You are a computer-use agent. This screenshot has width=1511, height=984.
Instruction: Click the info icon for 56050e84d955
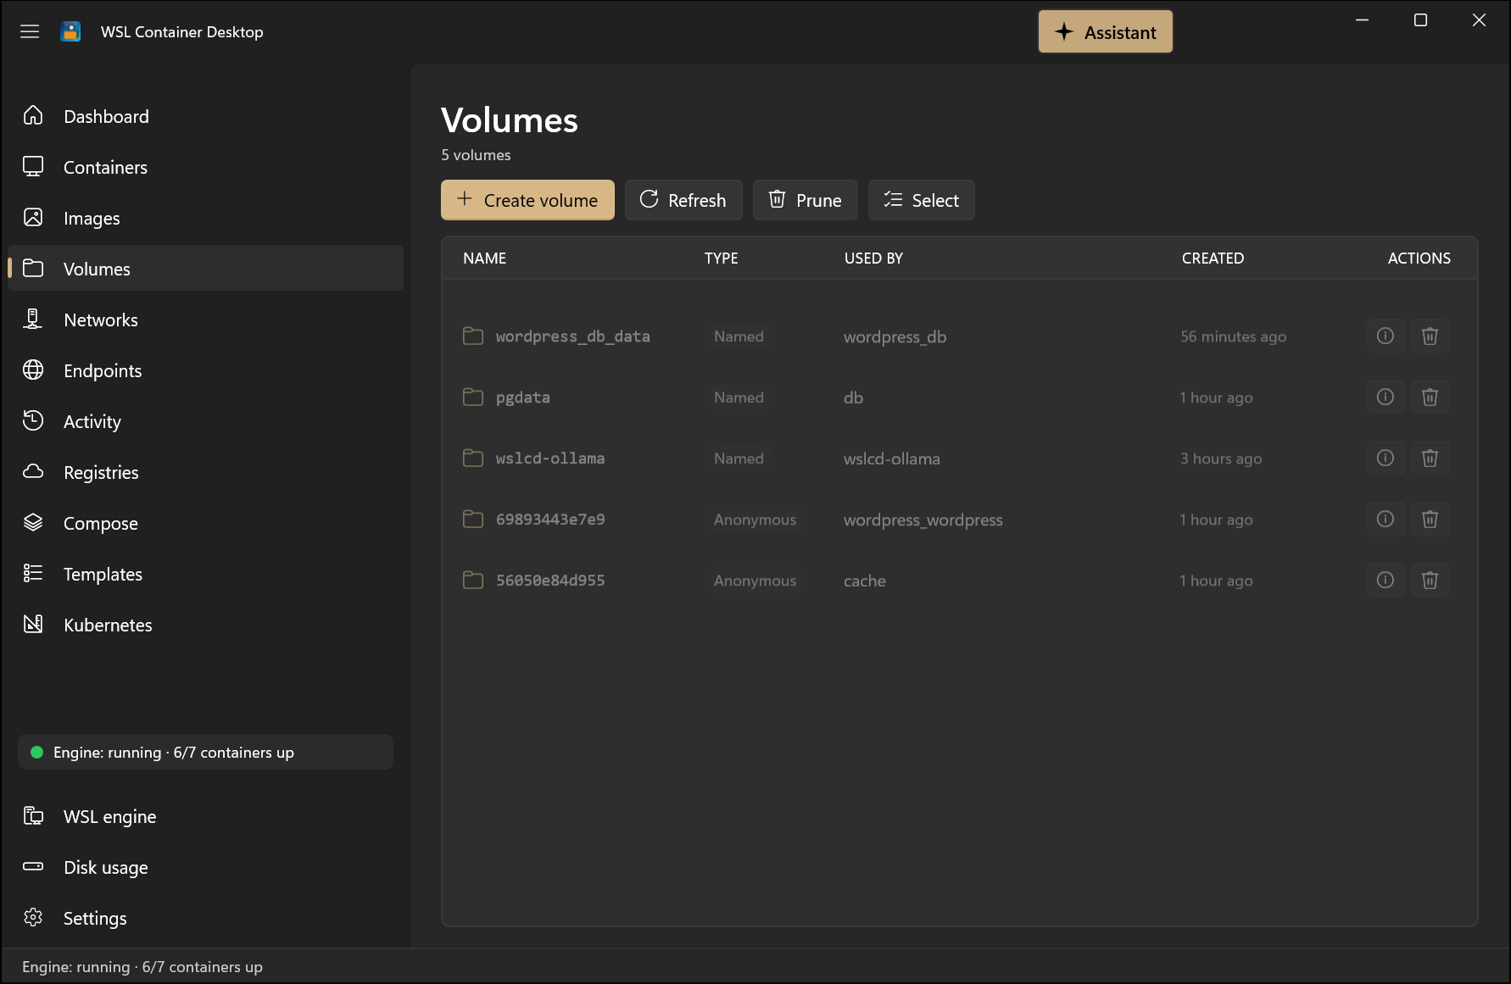coord(1386,581)
